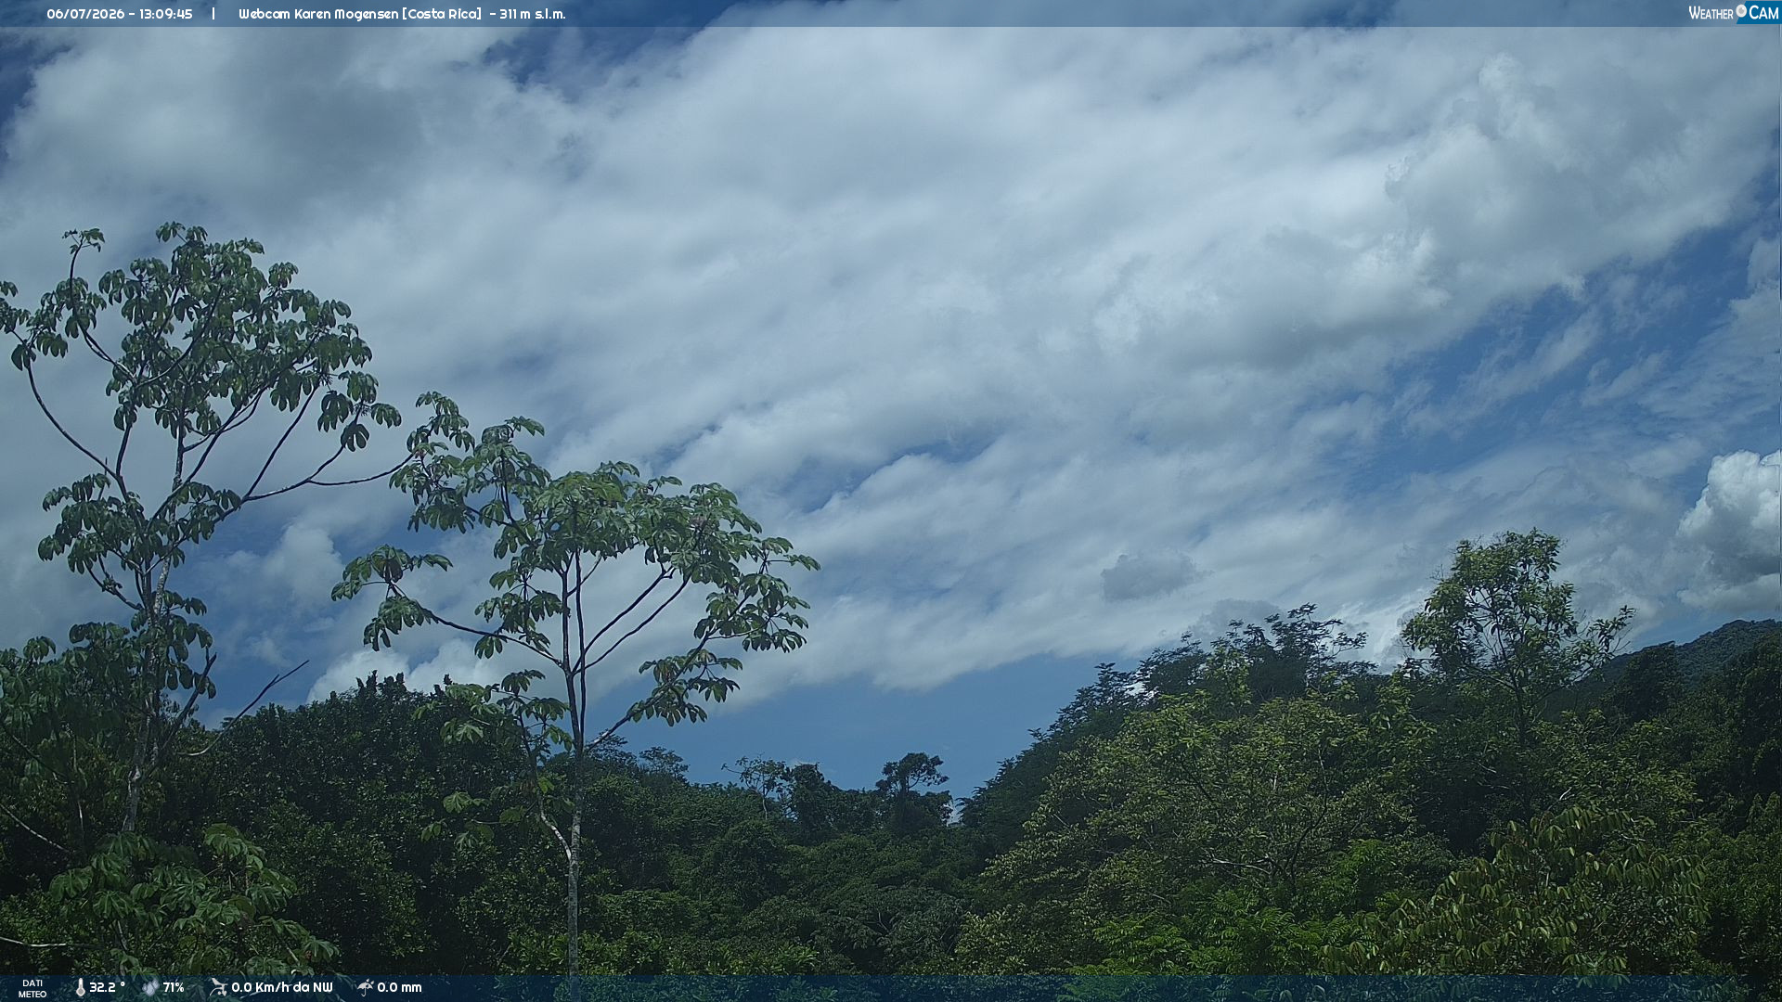Click the wind vane icon
The width and height of the screenshot is (1782, 1002).
[218, 987]
